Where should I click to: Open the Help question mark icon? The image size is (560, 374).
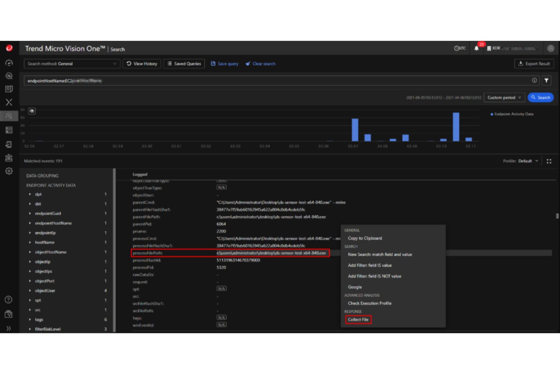pyautogui.click(x=8, y=299)
